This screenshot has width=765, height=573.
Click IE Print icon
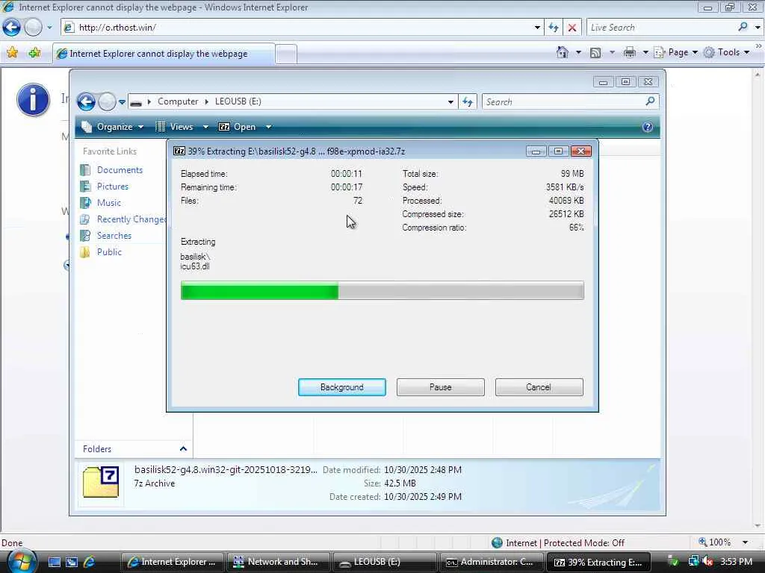(x=629, y=52)
